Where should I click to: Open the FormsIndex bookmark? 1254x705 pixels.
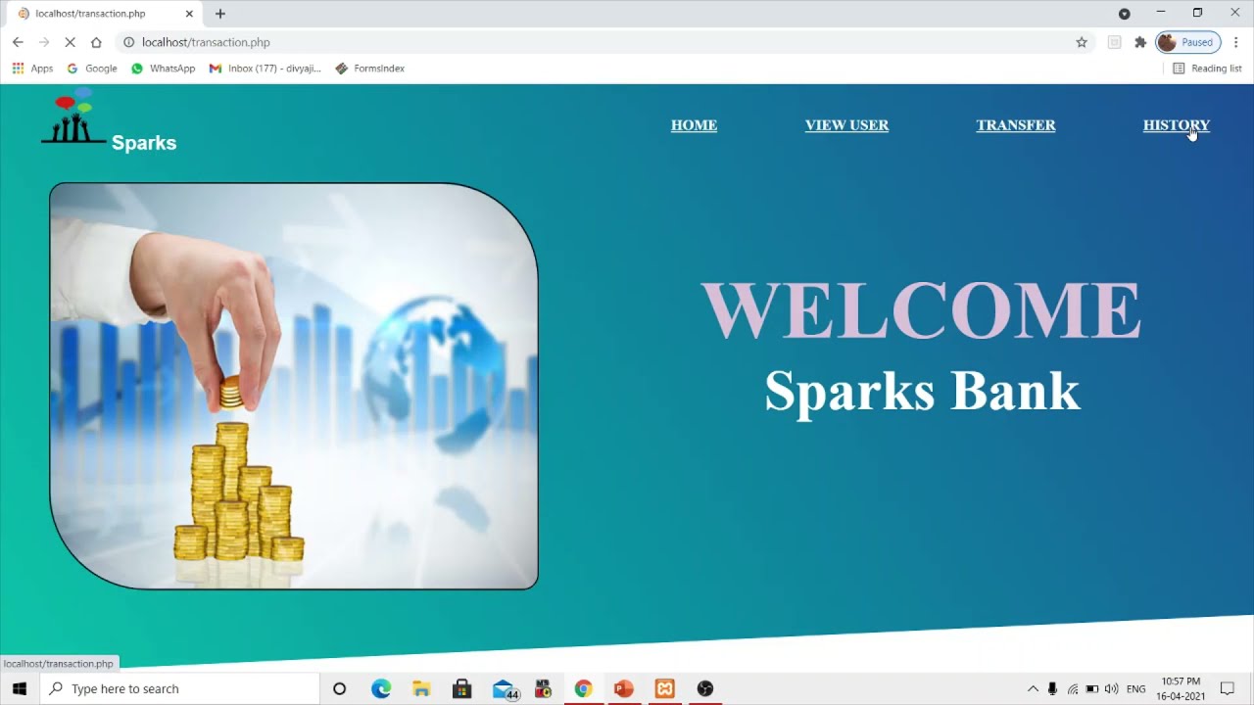point(370,69)
